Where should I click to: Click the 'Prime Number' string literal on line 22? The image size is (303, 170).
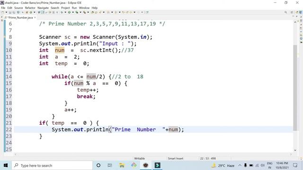coord(138,129)
